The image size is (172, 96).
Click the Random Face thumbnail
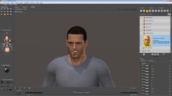click(x=147, y=41)
